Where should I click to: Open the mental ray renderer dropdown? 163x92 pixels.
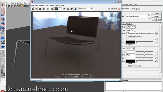91,9
